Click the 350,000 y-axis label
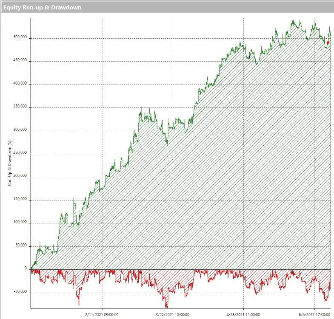334x319 pixels. pyautogui.click(x=20, y=106)
